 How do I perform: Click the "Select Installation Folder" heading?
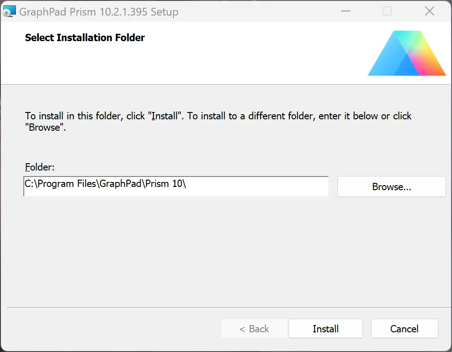84,37
